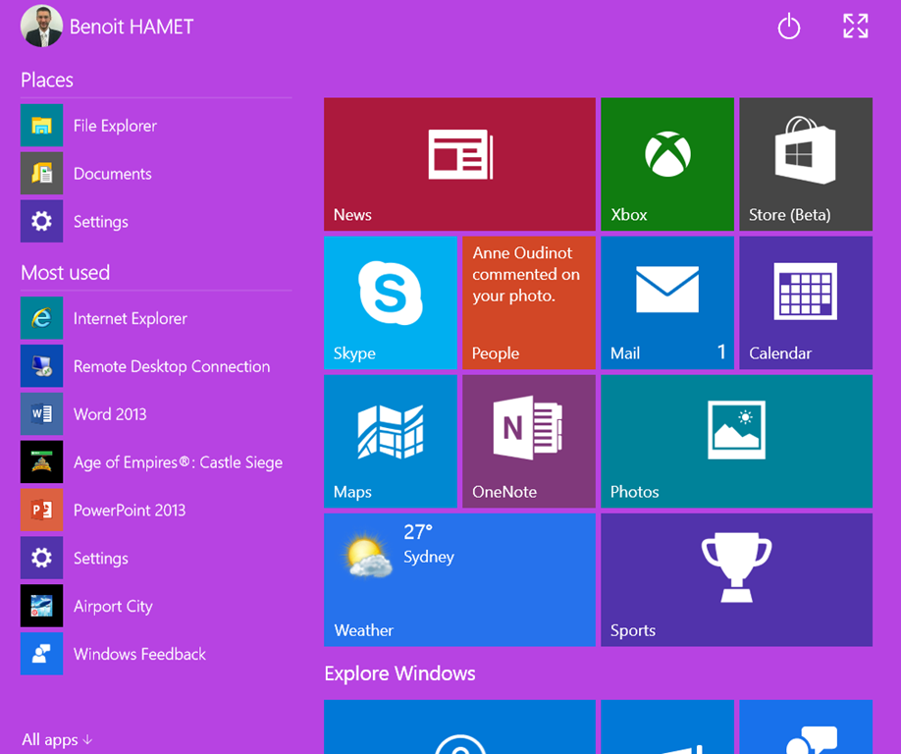Screen dimensions: 901x754
Task: Click the power button icon
Action: click(x=789, y=27)
